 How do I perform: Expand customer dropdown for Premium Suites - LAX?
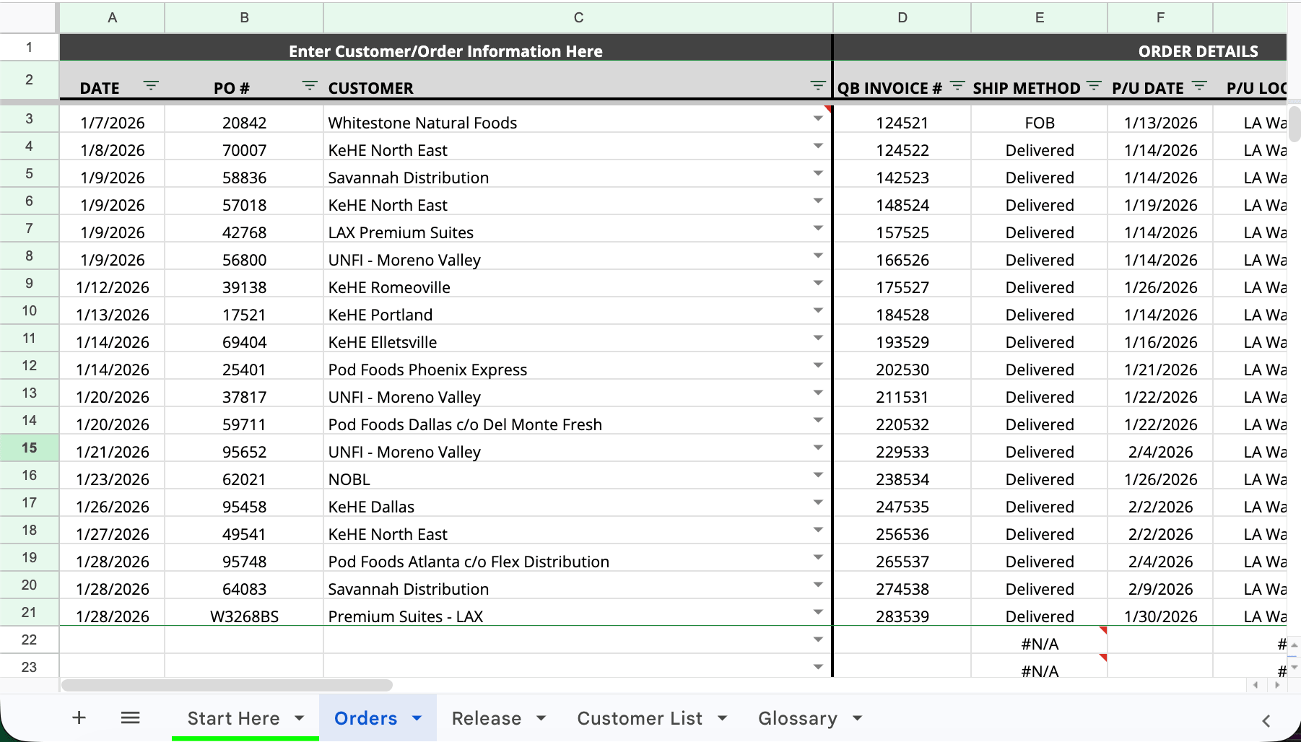coord(818,612)
